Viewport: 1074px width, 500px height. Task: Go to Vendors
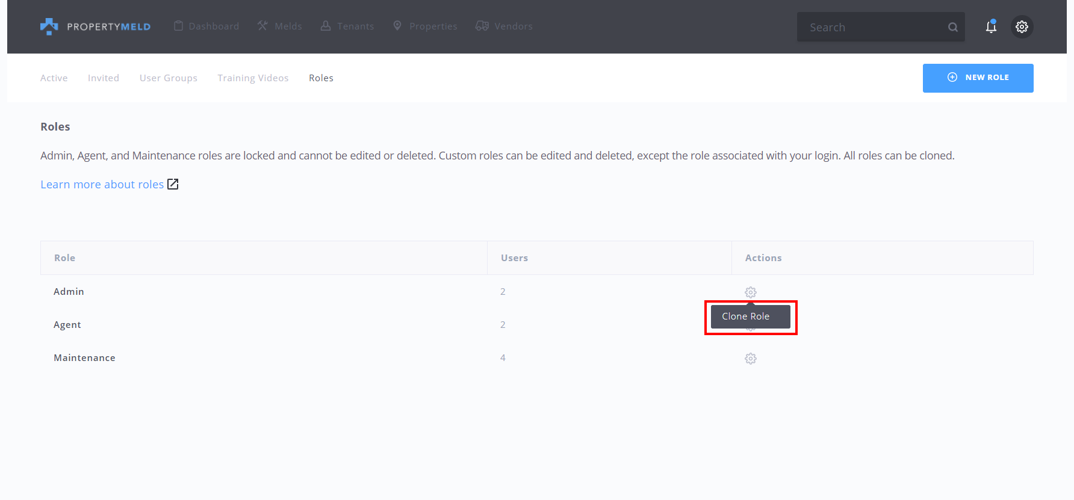[504, 26]
